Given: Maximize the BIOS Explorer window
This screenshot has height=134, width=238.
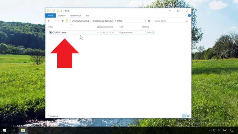Looking at the screenshot, I should coord(178,11).
